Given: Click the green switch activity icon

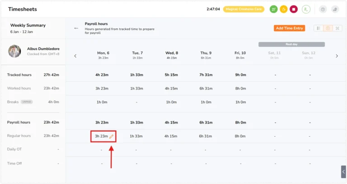Looking at the screenshot, I should click(273, 9).
